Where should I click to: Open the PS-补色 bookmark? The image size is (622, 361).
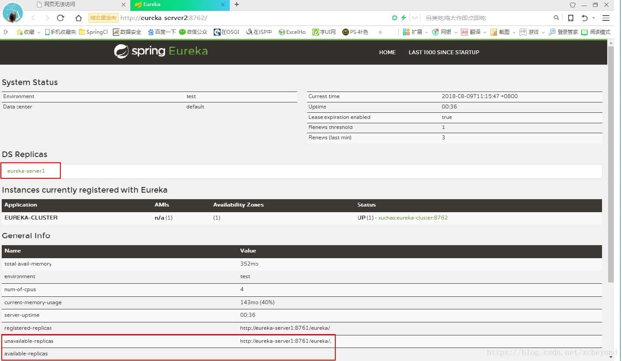point(355,32)
